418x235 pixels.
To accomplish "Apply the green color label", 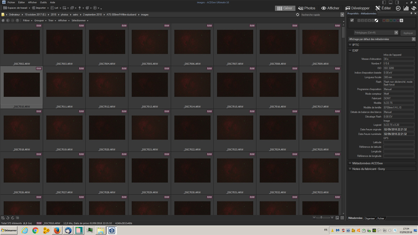I will point(391,21).
